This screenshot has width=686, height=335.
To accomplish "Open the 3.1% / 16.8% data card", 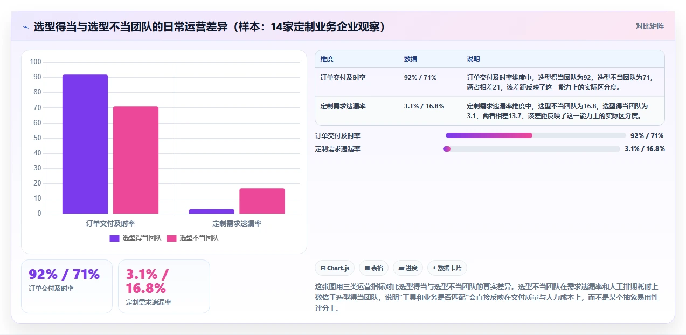I will [x=164, y=286].
